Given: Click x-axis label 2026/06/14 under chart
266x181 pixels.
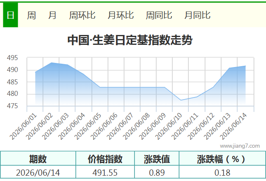Looking at the screenshot, I should click(233, 126).
